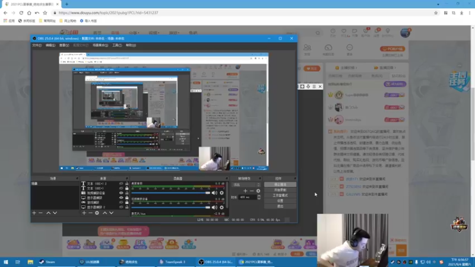Screen dimensions: 475x267
Task: Click the Start Recording button in OBS
Action: (280, 190)
